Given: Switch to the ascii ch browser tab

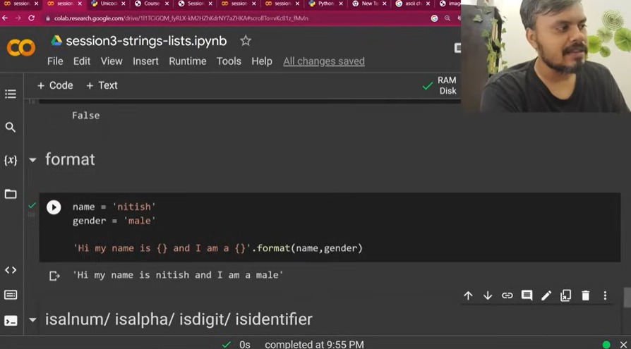Looking at the screenshot, I should point(412,4).
